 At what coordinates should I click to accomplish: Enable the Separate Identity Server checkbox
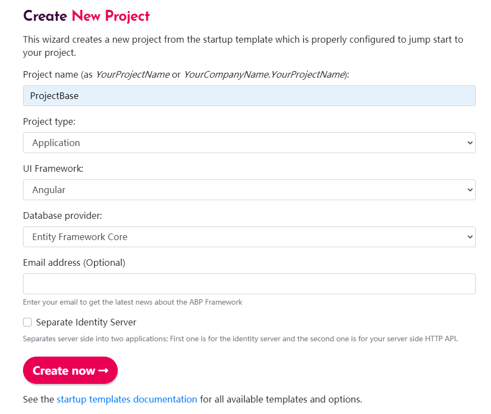[x=27, y=322]
